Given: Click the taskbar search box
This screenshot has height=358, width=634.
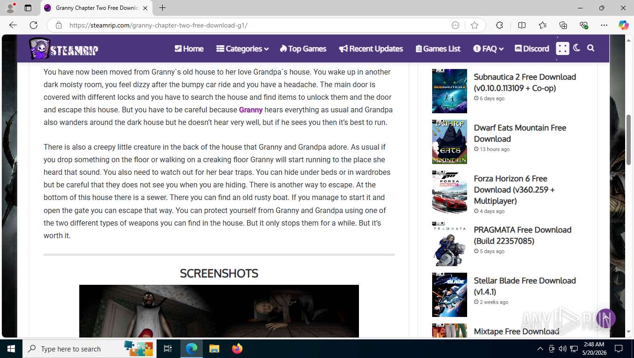Looking at the screenshot, I should click(89, 349).
